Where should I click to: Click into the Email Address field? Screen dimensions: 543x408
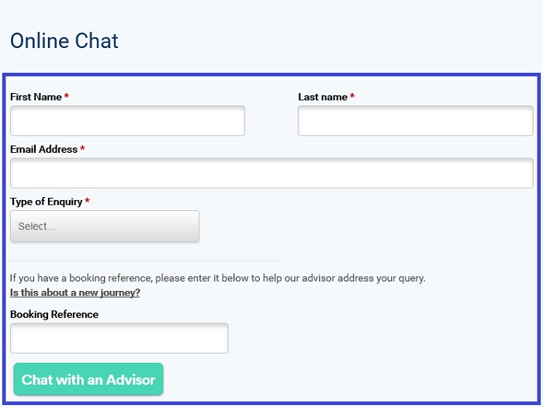click(x=271, y=173)
